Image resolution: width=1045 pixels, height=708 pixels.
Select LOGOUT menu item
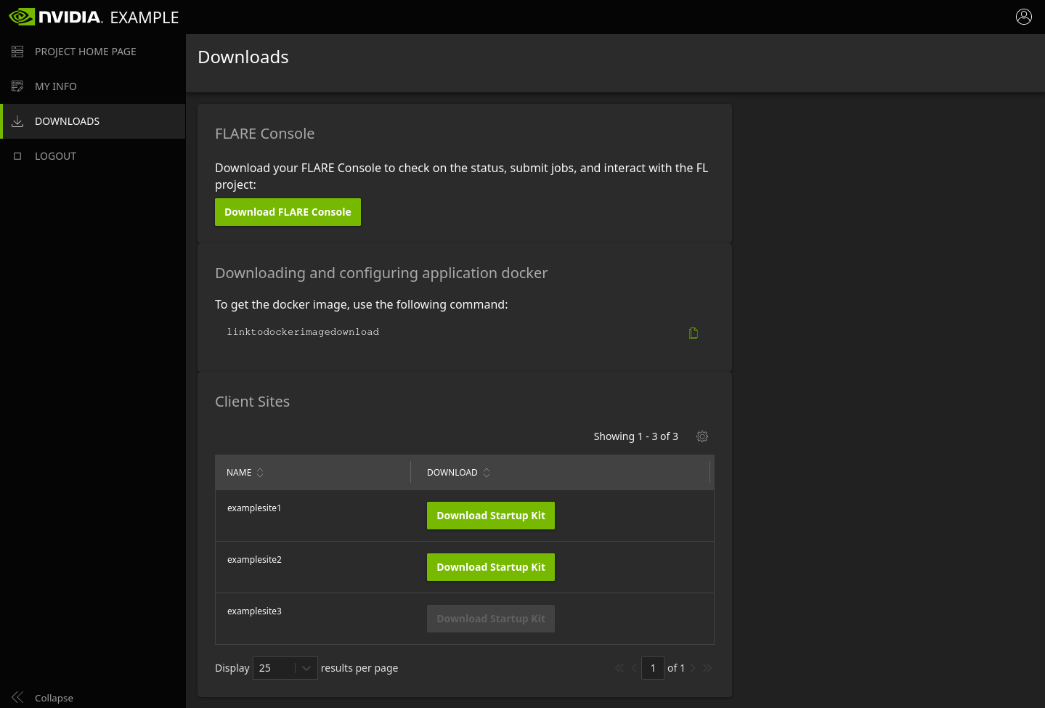tap(93, 156)
